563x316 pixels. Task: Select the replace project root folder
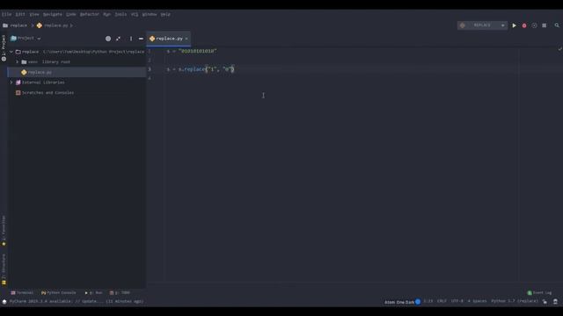[x=30, y=52]
